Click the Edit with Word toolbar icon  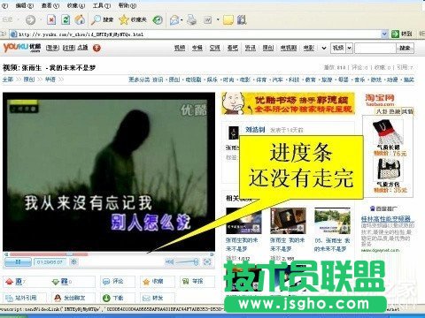pyautogui.click(x=208, y=19)
